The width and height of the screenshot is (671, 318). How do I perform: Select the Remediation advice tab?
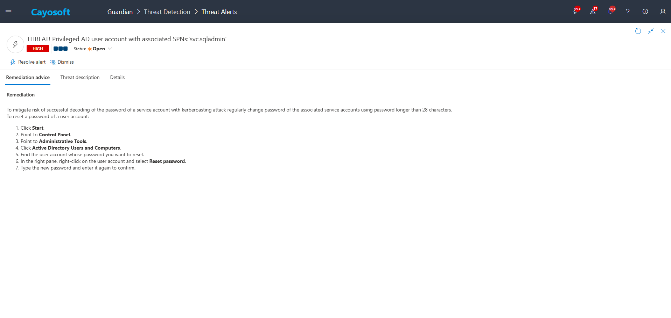tap(28, 78)
